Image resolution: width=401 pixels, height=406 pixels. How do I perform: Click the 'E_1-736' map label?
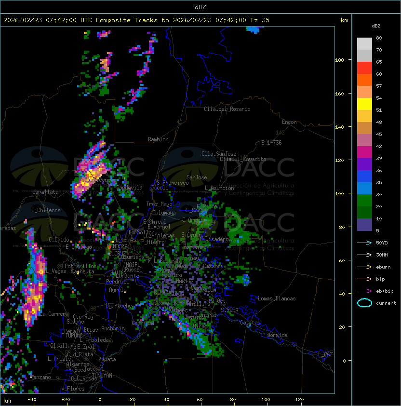pyautogui.click(x=271, y=143)
